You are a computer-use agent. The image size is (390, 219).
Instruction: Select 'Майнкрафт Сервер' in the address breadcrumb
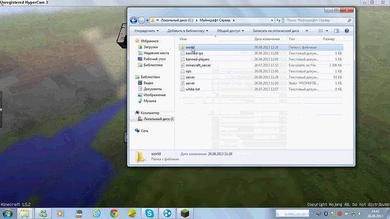215,20
